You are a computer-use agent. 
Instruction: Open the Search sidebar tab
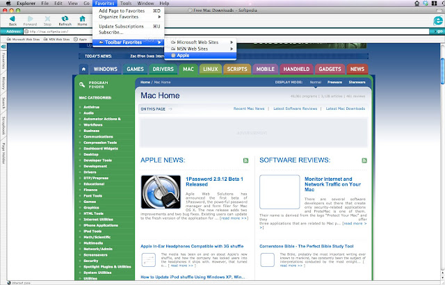pyautogui.click(x=3, y=103)
